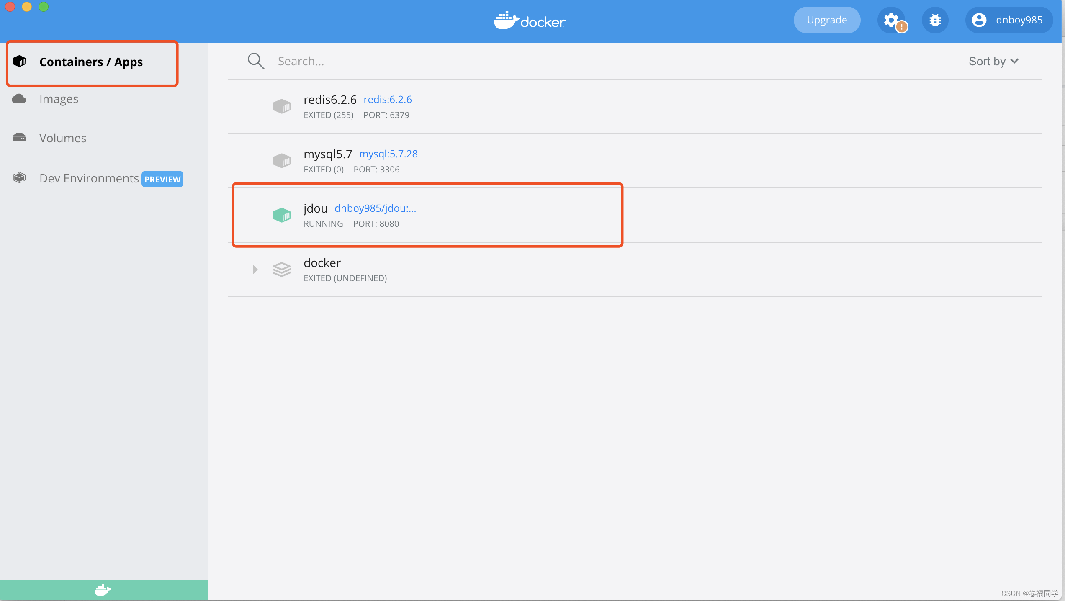This screenshot has height=601, width=1065.
Task: Click the Upgrade button
Action: tap(826, 20)
